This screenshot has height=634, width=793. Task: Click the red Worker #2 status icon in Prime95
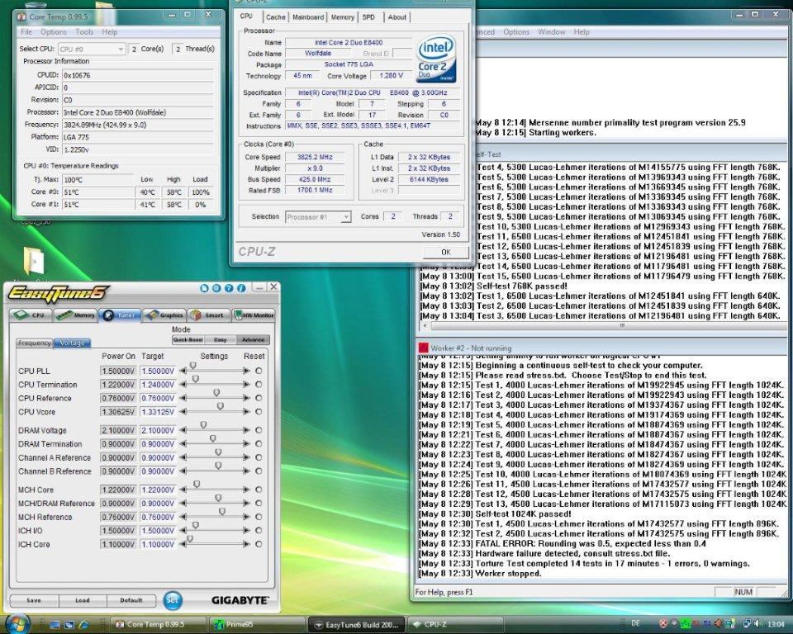pyautogui.click(x=423, y=348)
